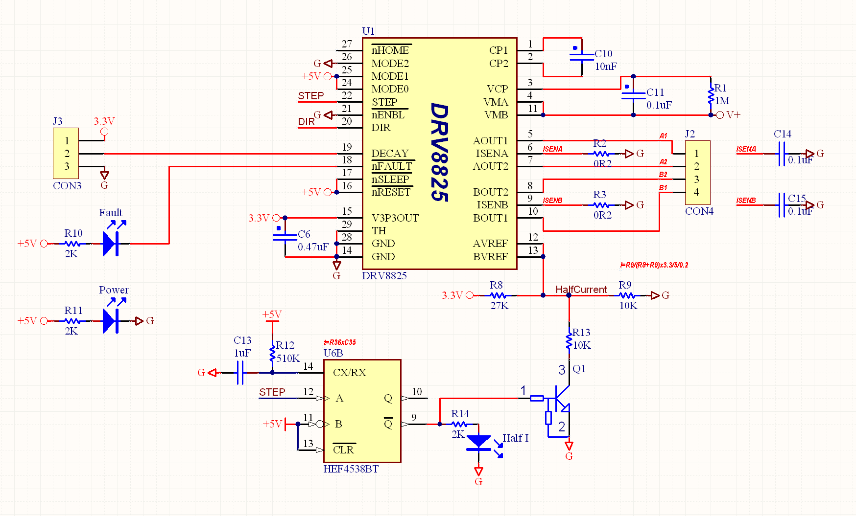Select the J2 CON4 connector body
The height and width of the screenshot is (516, 856).
tap(697, 173)
